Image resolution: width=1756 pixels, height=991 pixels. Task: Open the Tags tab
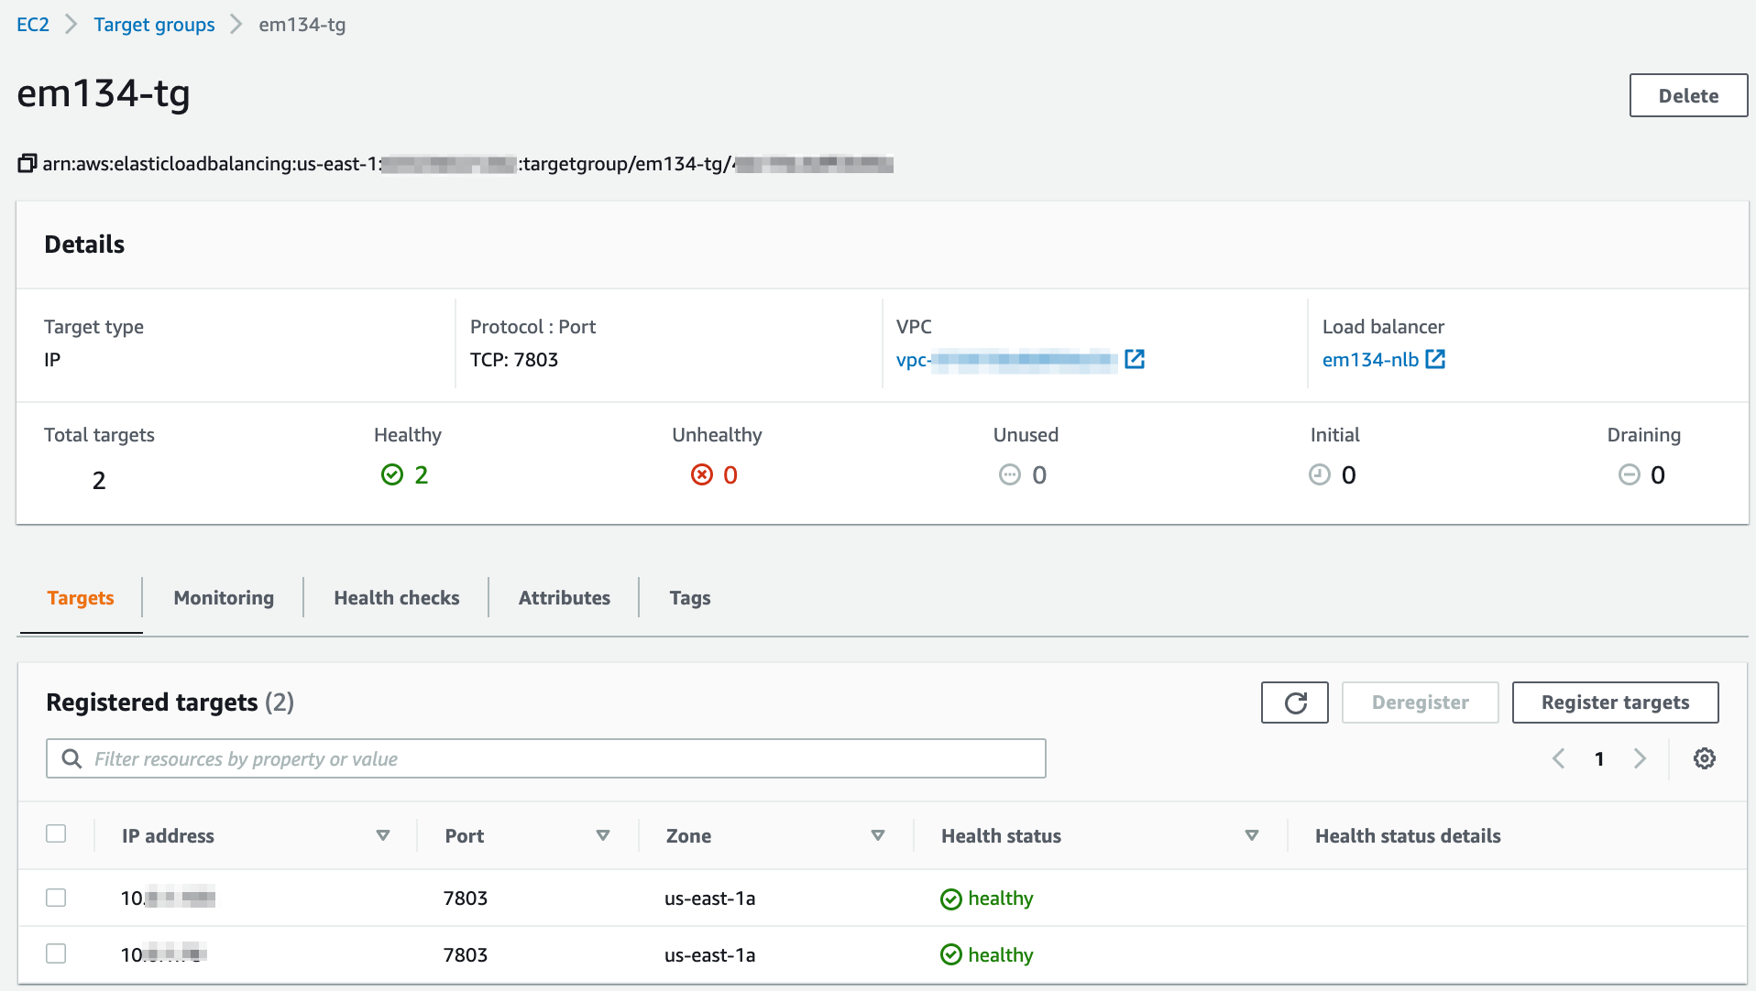click(690, 598)
